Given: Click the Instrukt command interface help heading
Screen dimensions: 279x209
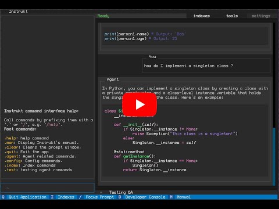Looking at the screenshot, I should pyautogui.click(x=41, y=111).
